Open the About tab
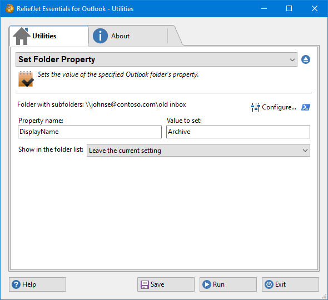 tap(128, 36)
